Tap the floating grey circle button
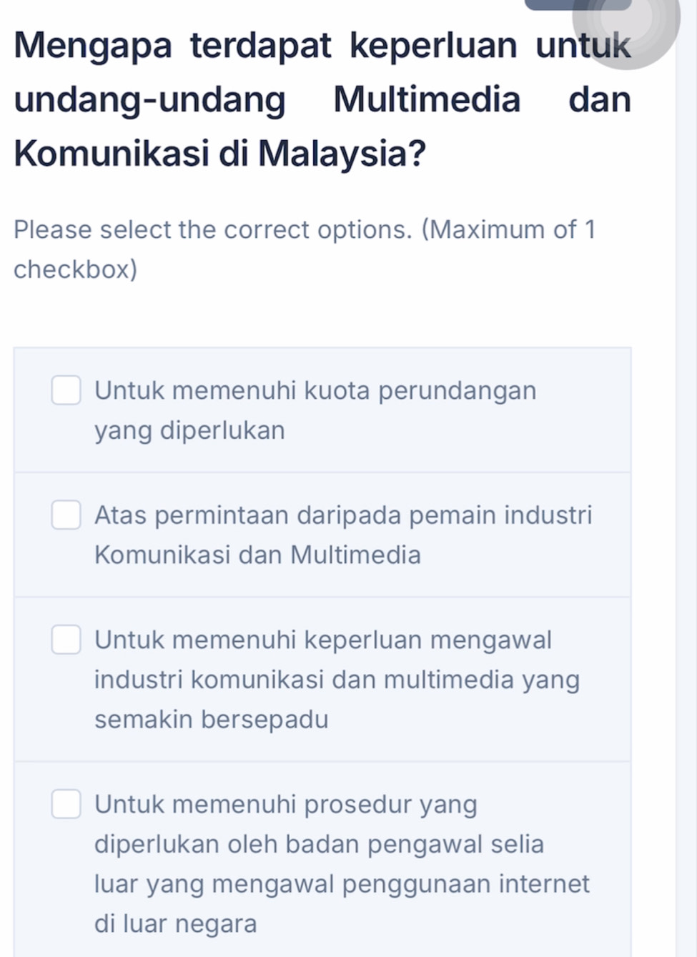This screenshot has width=697, height=957. click(x=626, y=30)
